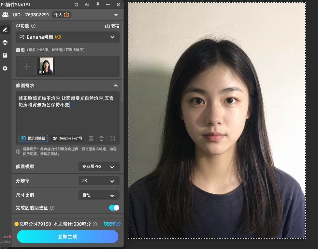Close the StartAI plugin panel
The height and width of the screenshot is (249, 318).
(118, 5)
